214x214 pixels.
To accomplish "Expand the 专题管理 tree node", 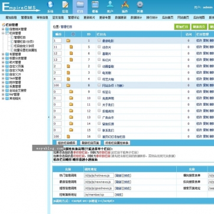I will [x=3, y=54].
